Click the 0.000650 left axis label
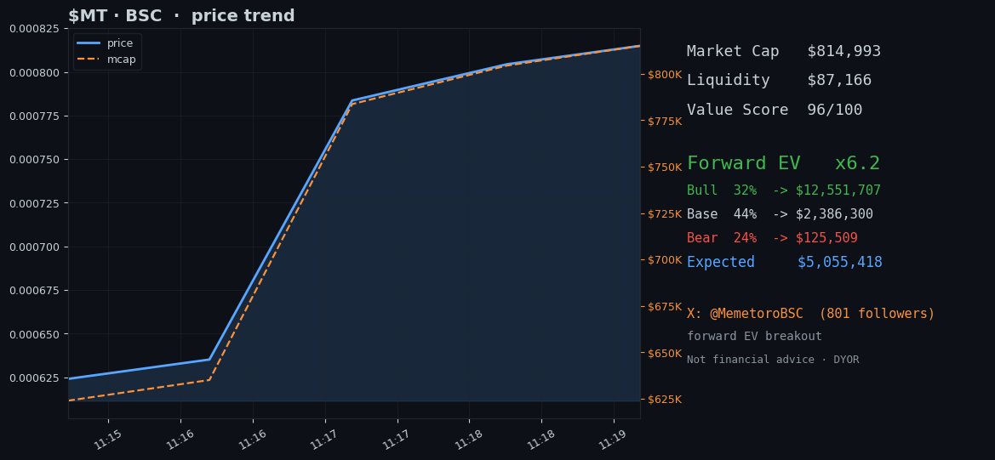This screenshot has height=460, width=995. click(x=36, y=334)
